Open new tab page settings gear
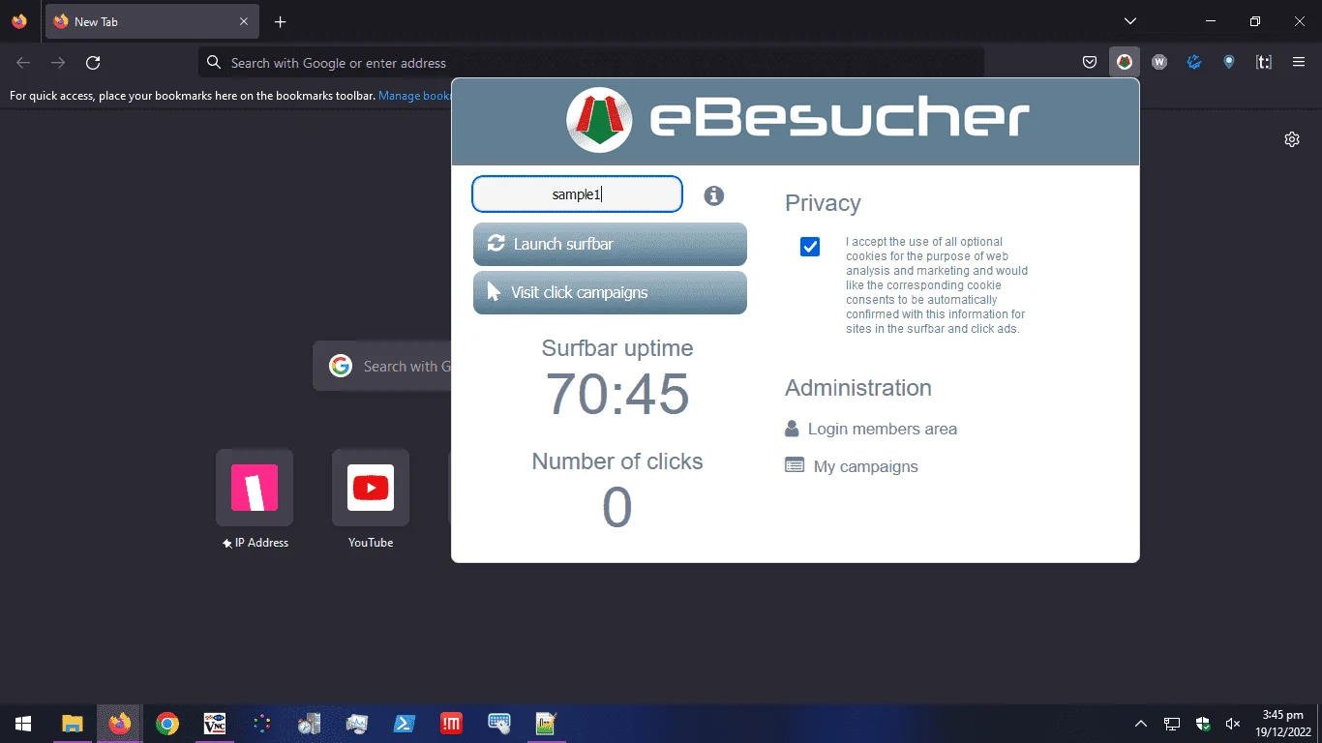 pyautogui.click(x=1292, y=139)
